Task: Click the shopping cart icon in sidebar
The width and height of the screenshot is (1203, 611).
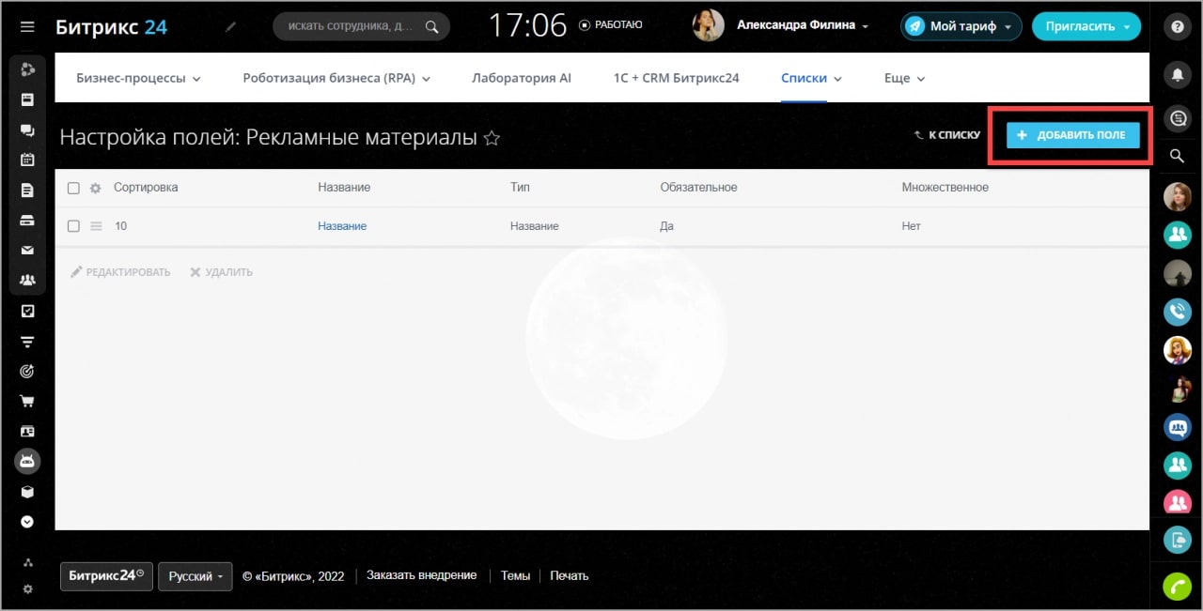Action: pos(27,402)
